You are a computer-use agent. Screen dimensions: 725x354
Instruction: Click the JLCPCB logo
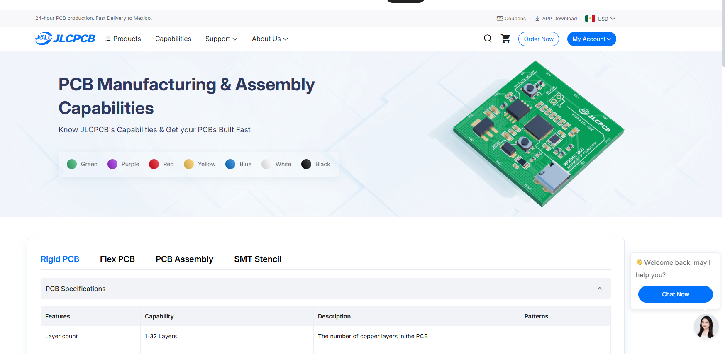tap(65, 39)
